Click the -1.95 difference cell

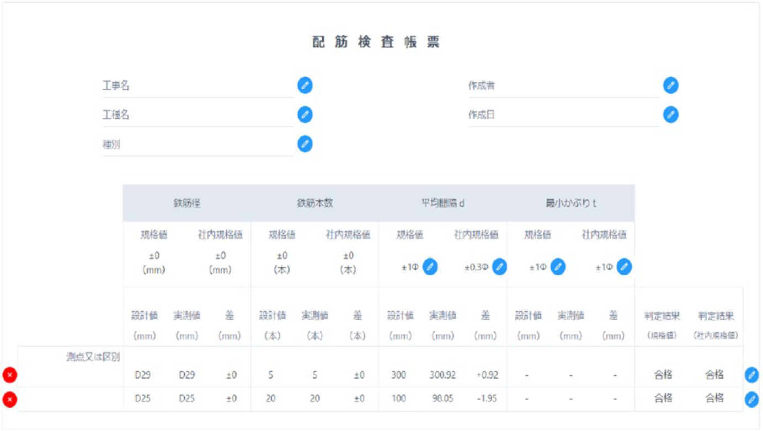click(x=487, y=398)
